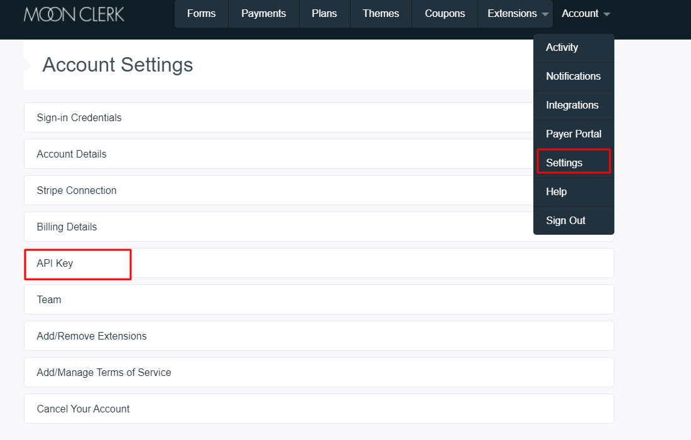Open the Stripe Connection section

pyautogui.click(x=278, y=190)
